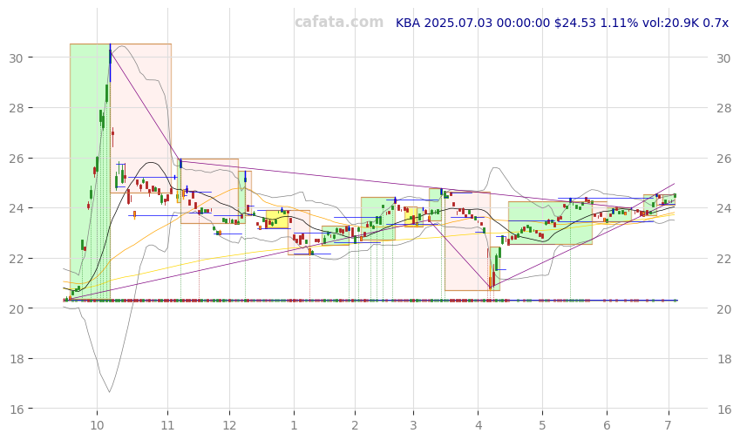
Task: Click the 26 label on left price axis
Action: 16,158
